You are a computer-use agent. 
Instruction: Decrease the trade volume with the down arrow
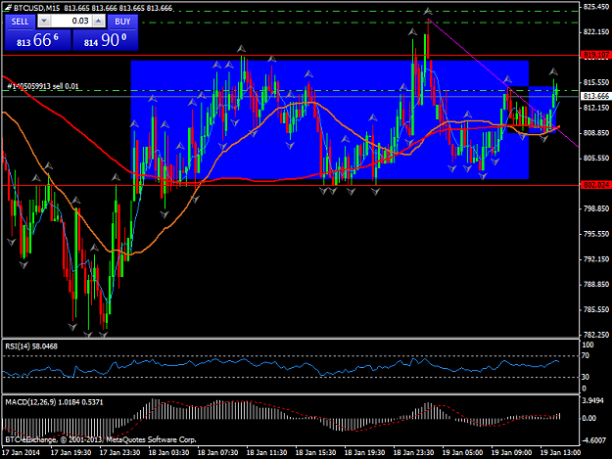point(44,22)
